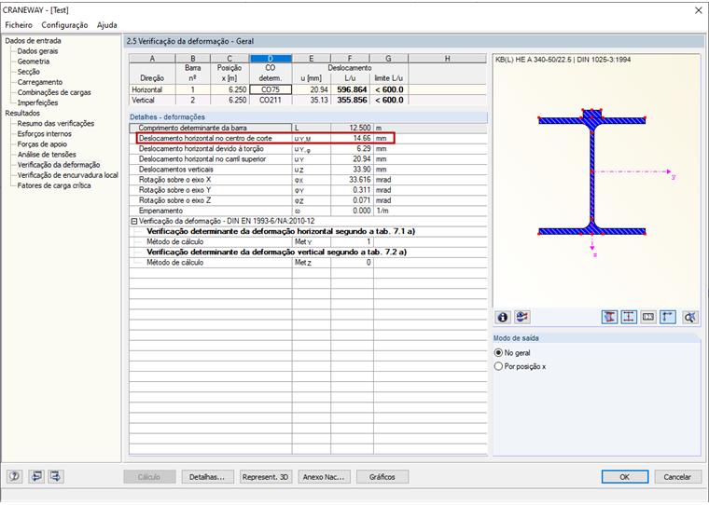Click the L/u value 596.864
This screenshot has width=709, height=505.
click(x=352, y=89)
